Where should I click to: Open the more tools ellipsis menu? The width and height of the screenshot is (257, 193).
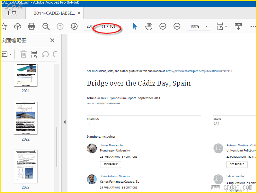click(x=253, y=26)
